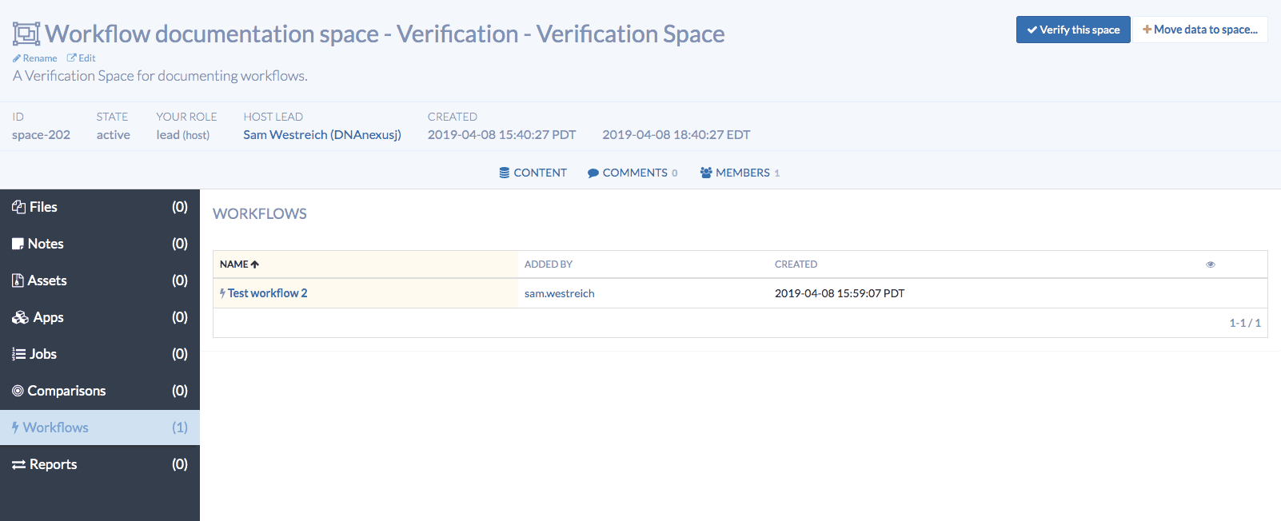Screen dimensions: 1281x521
Task: Open Jobs in the sidebar
Action: click(x=100, y=354)
